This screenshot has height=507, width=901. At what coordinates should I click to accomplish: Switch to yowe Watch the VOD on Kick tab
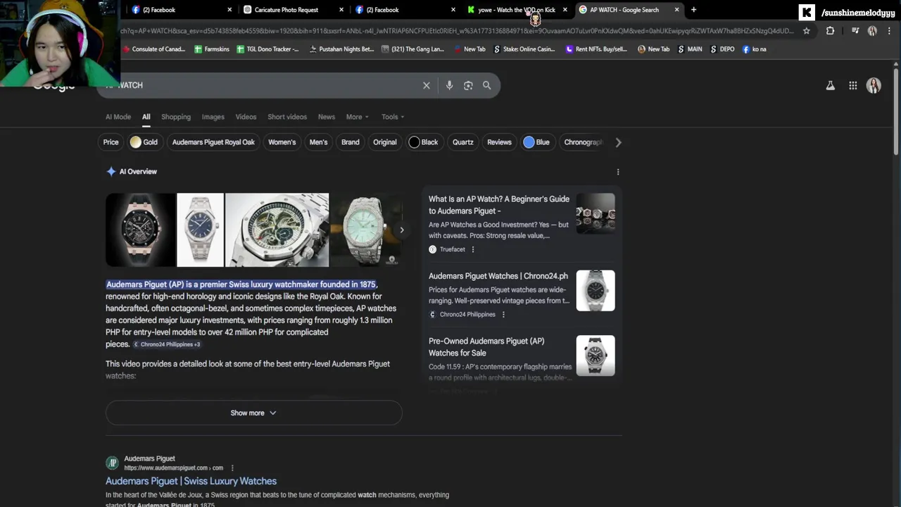pyautogui.click(x=517, y=10)
